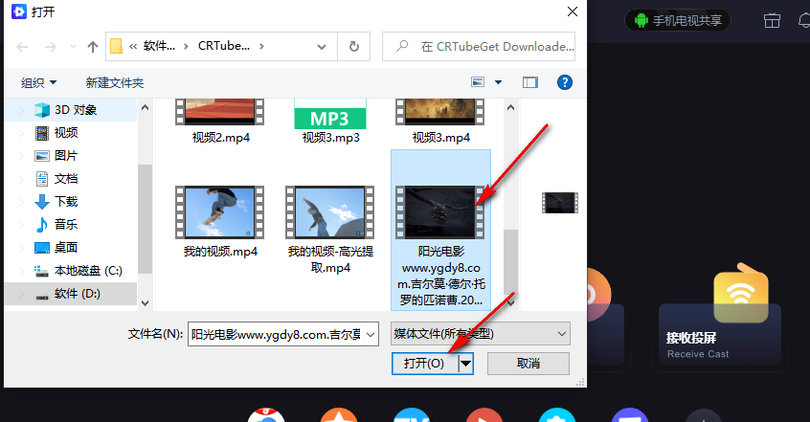This screenshot has width=810, height=422.
Task: Select 3D 对象 in navigation pane
Action: (71, 110)
